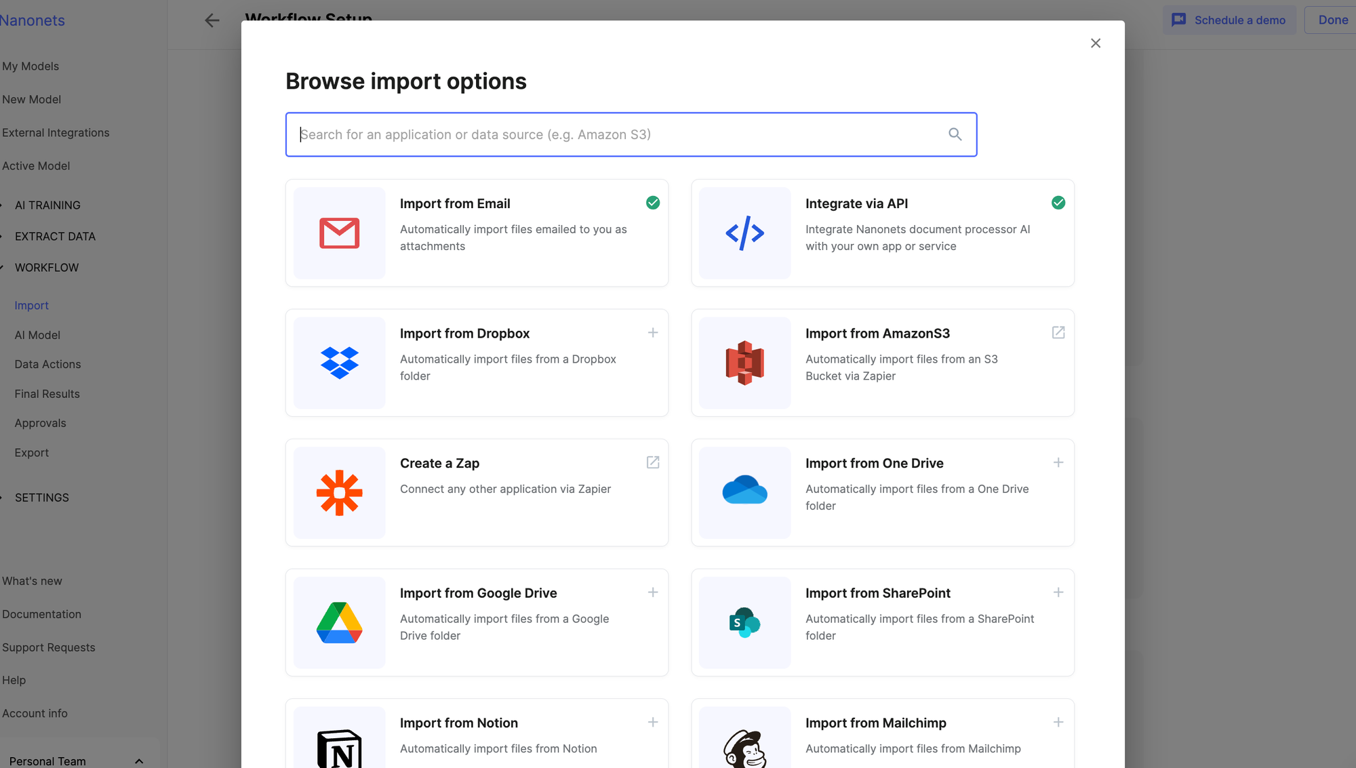Image resolution: width=1356 pixels, height=768 pixels.
Task: Toggle green checkmark on Integrate via API
Action: coord(1058,203)
